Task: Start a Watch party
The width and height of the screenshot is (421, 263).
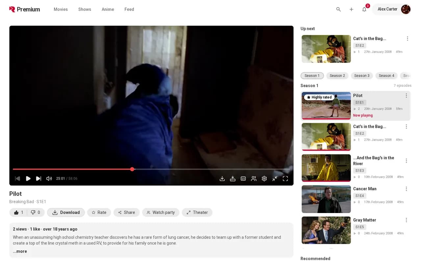Action: click(x=161, y=212)
